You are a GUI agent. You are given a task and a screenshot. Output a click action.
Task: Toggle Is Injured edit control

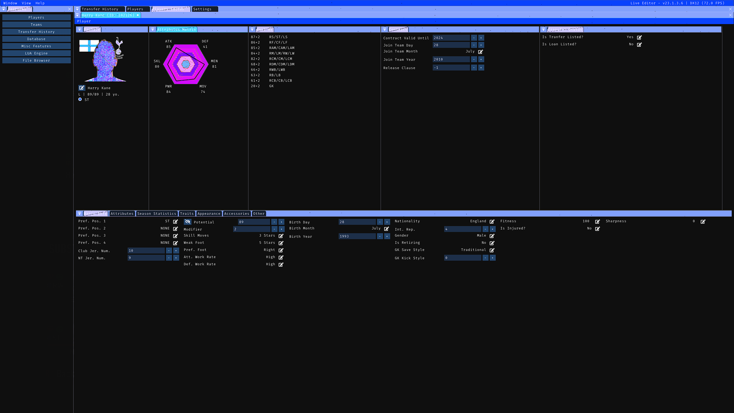coord(598,229)
